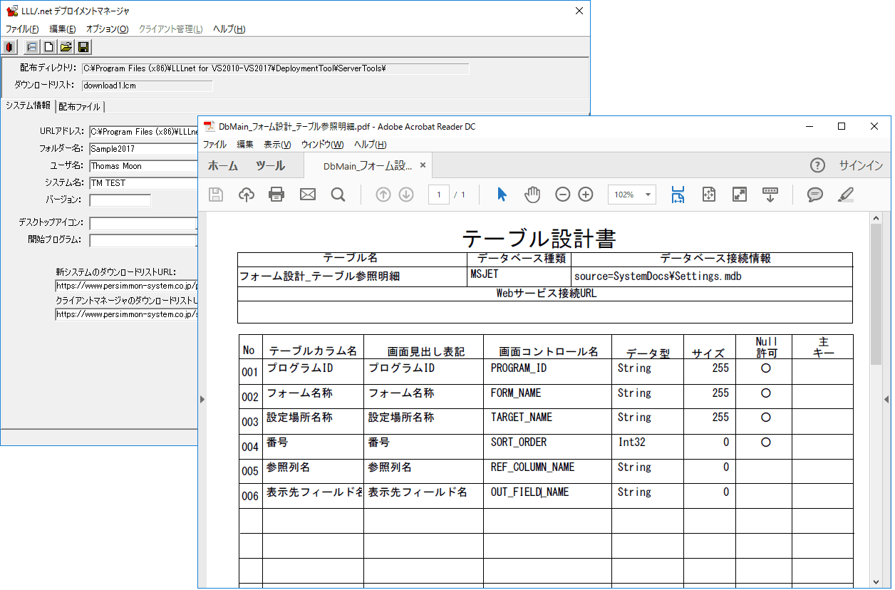
Task: Click the システム名 field TM TEST
Action: click(x=143, y=183)
